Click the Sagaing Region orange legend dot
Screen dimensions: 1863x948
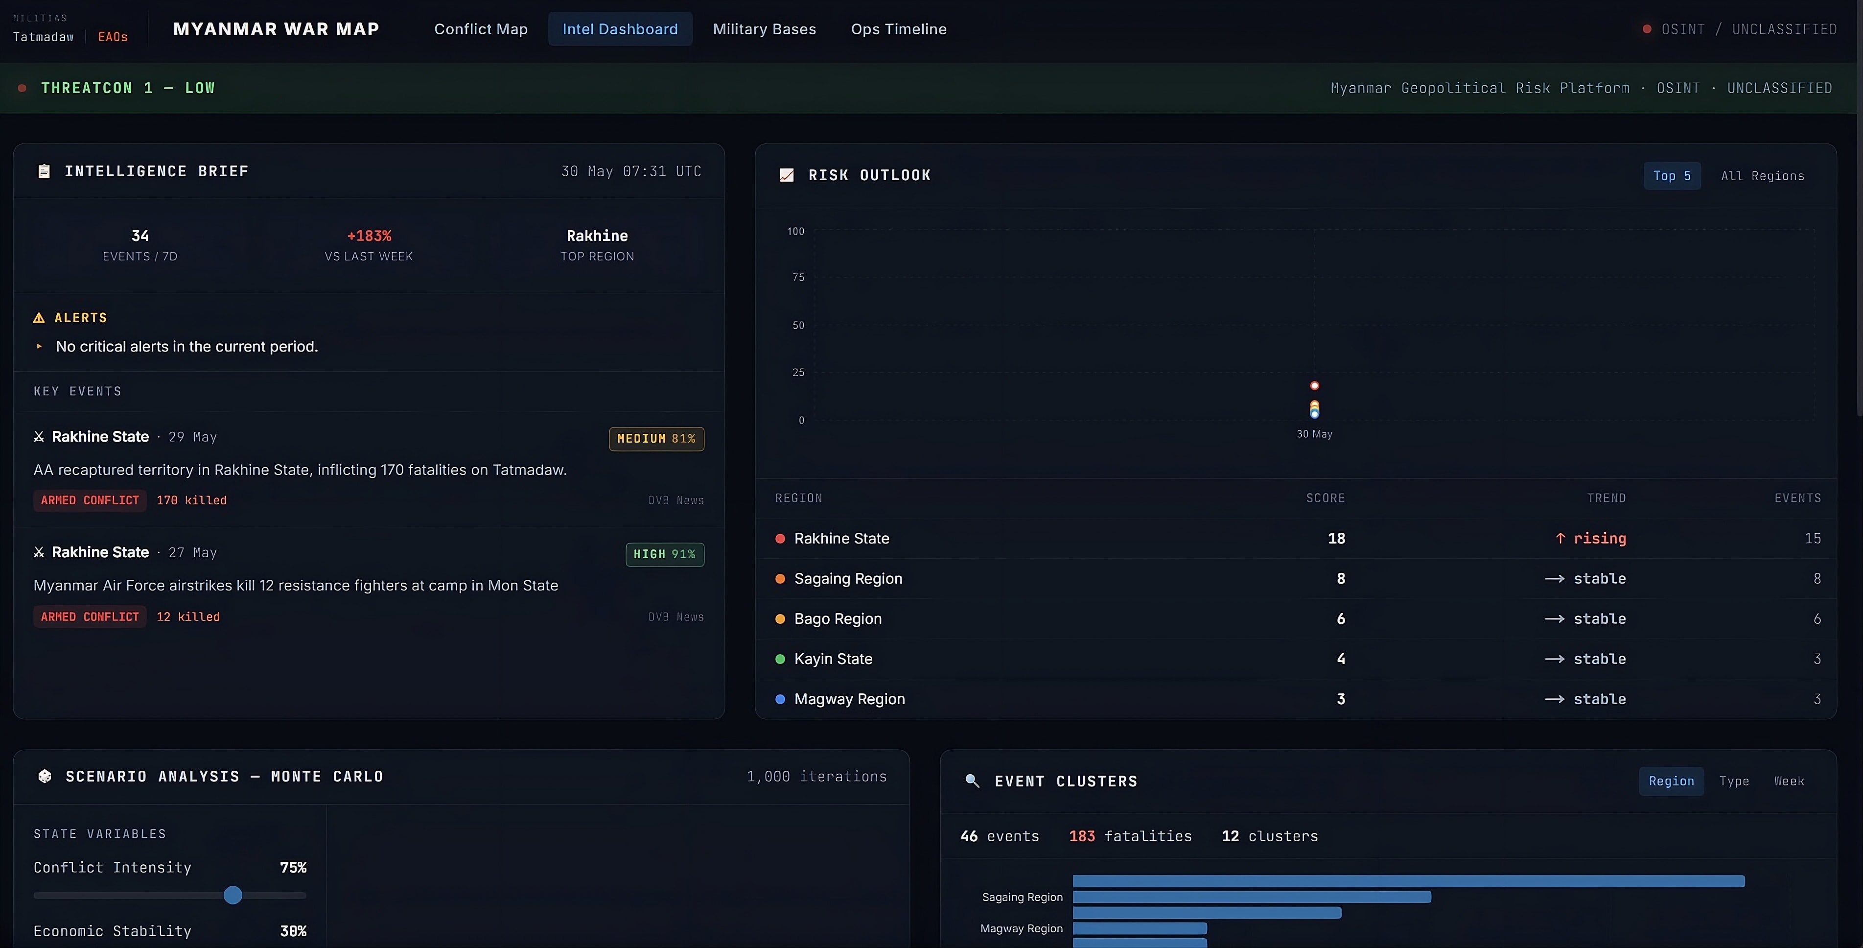pos(780,579)
